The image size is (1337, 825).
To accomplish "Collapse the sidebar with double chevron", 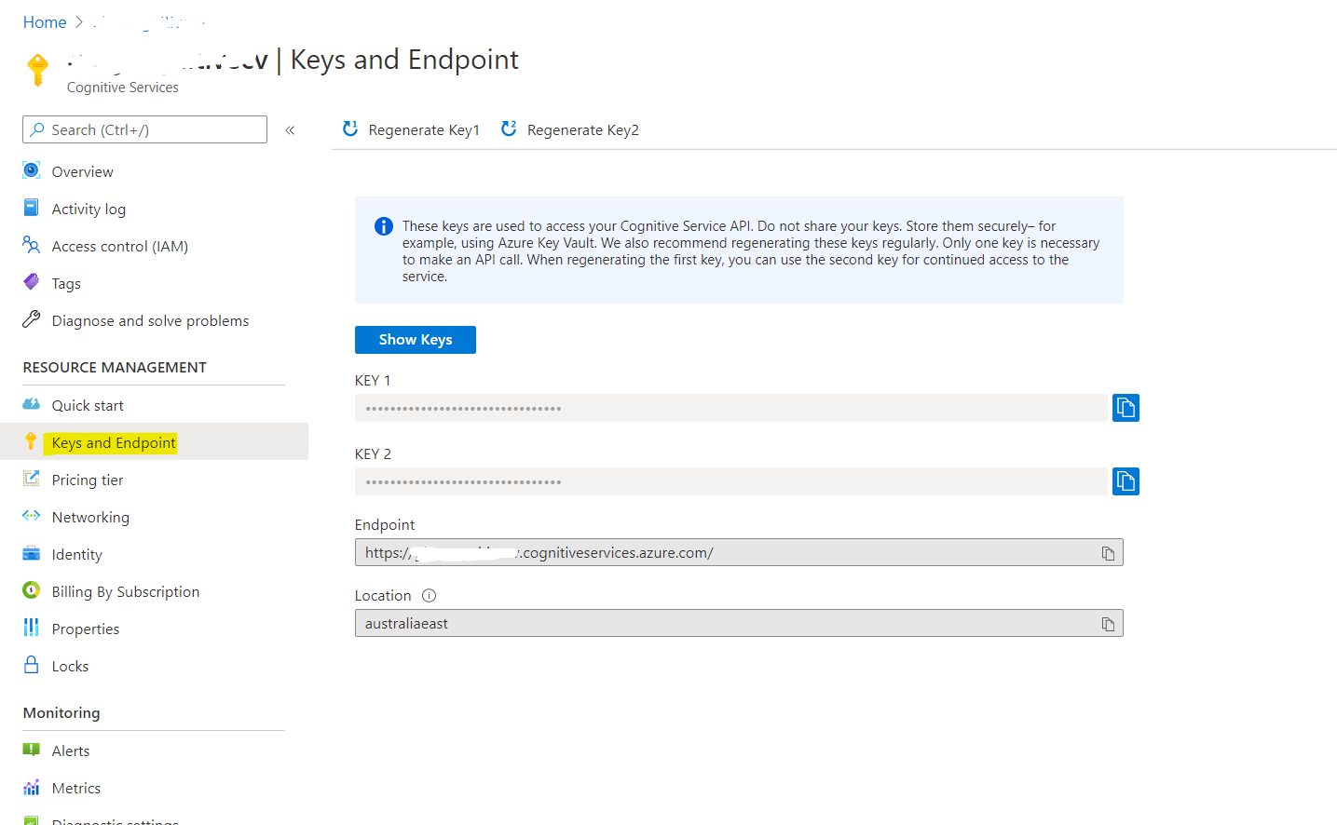I will pyautogui.click(x=290, y=130).
